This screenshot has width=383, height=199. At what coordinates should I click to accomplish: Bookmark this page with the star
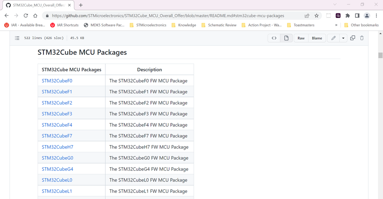pos(317,16)
